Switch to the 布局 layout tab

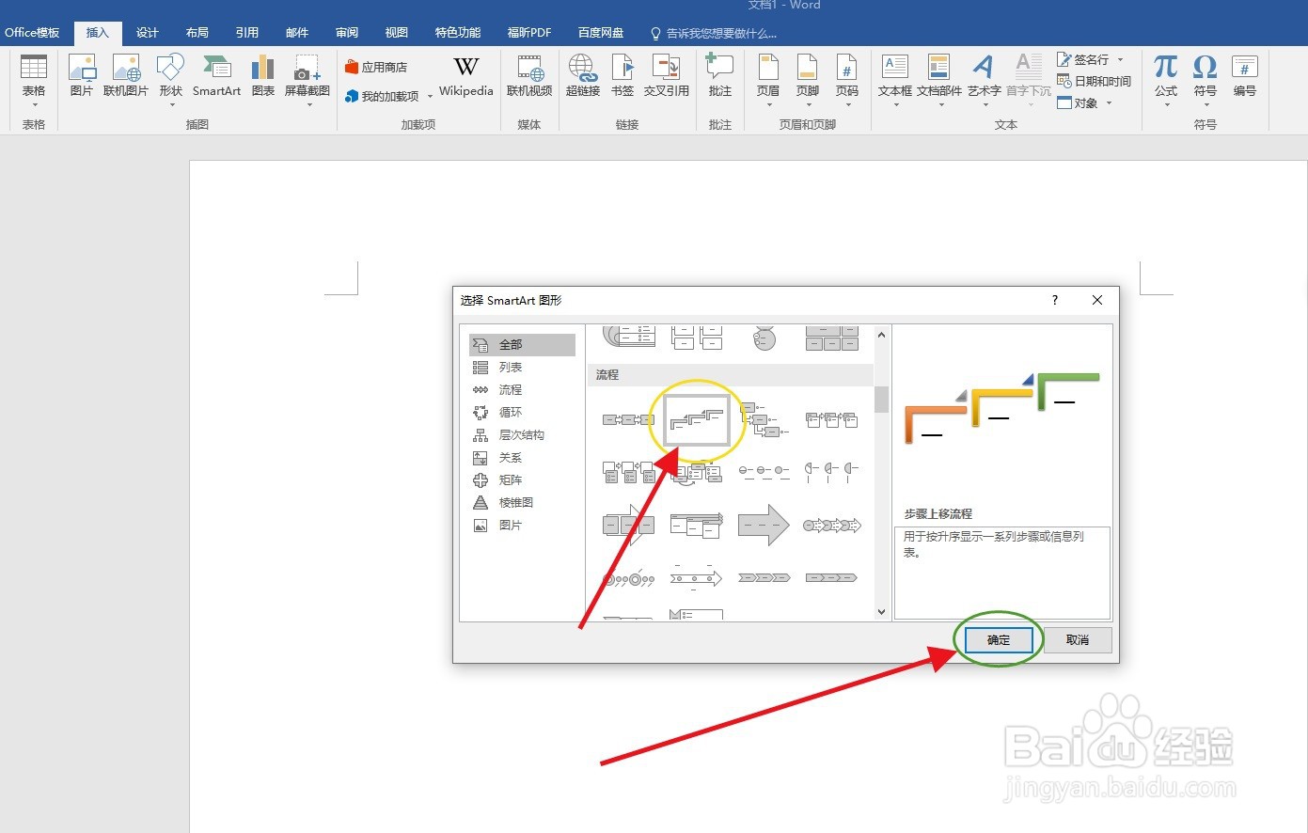197,33
